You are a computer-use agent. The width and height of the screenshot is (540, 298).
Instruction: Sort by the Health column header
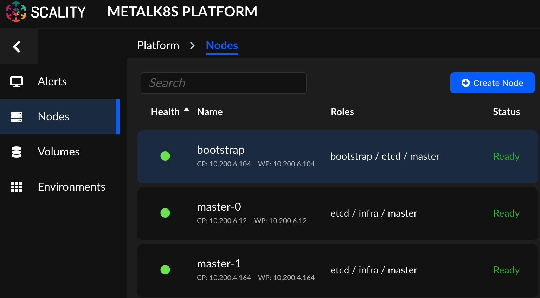tap(165, 112)
